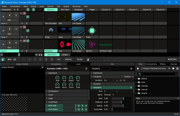Viewport: 180px width, 116px height.
Task: Remove the Shift RGB effect with X
Action: point(86,106)
